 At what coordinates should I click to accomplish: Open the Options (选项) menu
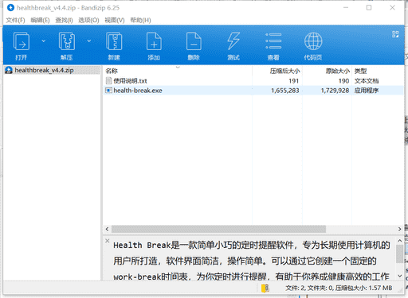[88, 20]
